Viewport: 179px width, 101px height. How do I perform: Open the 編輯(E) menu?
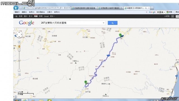click(24, 12)
